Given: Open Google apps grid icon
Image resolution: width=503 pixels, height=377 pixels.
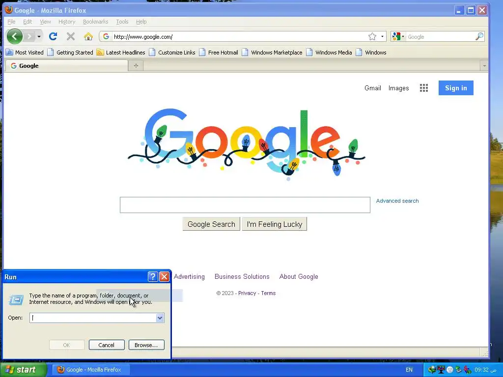Looking at the screenshot, I should 424,88.
